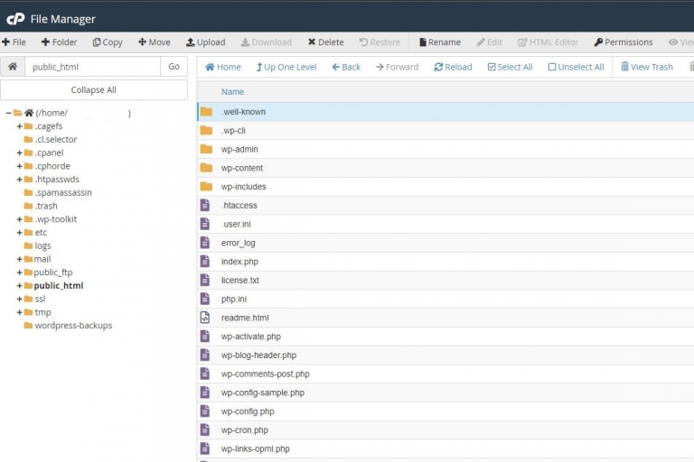The image size is (694, 462).
Task: Expand the public_ftp tree folder
Action: (x=20, y=273)
